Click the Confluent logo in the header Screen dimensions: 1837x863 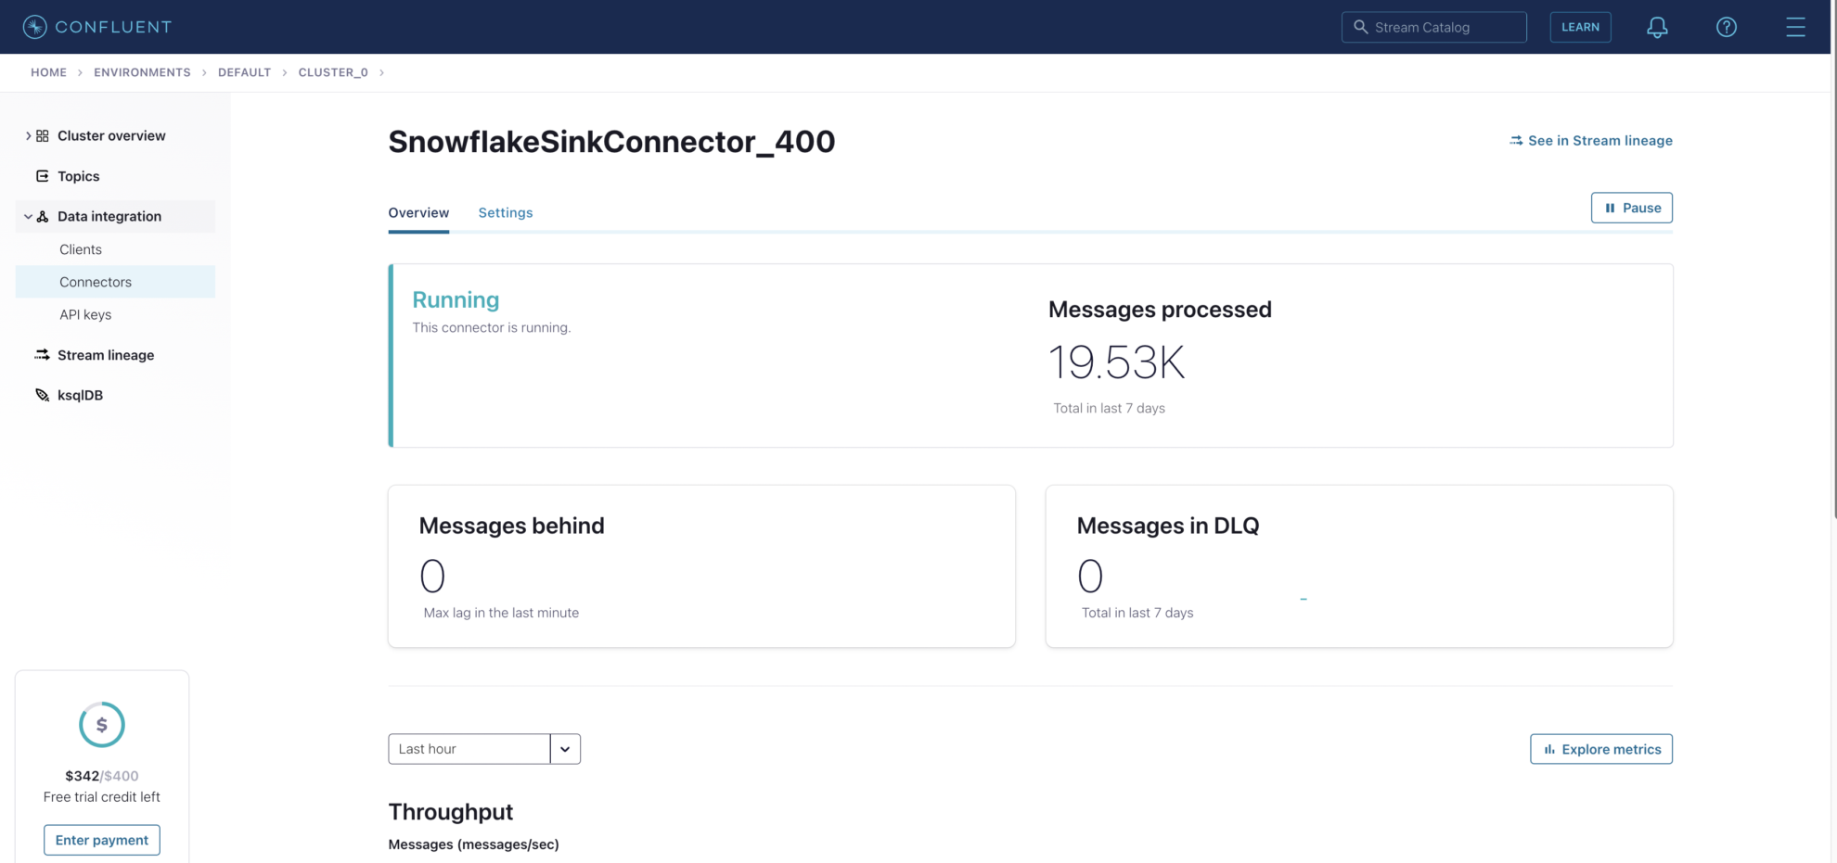tap(96, 27)
